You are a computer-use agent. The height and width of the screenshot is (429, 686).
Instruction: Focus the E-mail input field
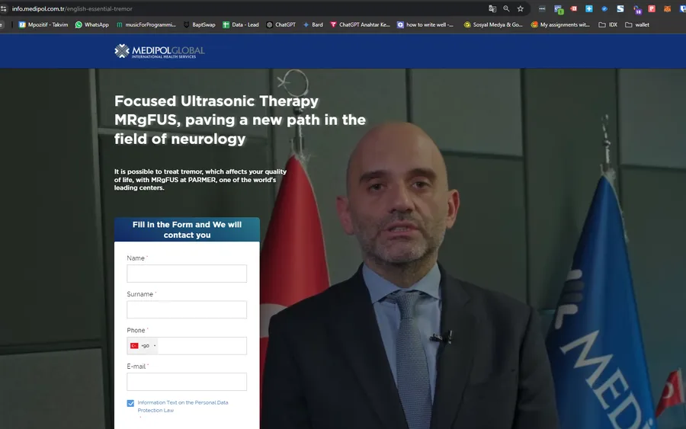[187, 382]
